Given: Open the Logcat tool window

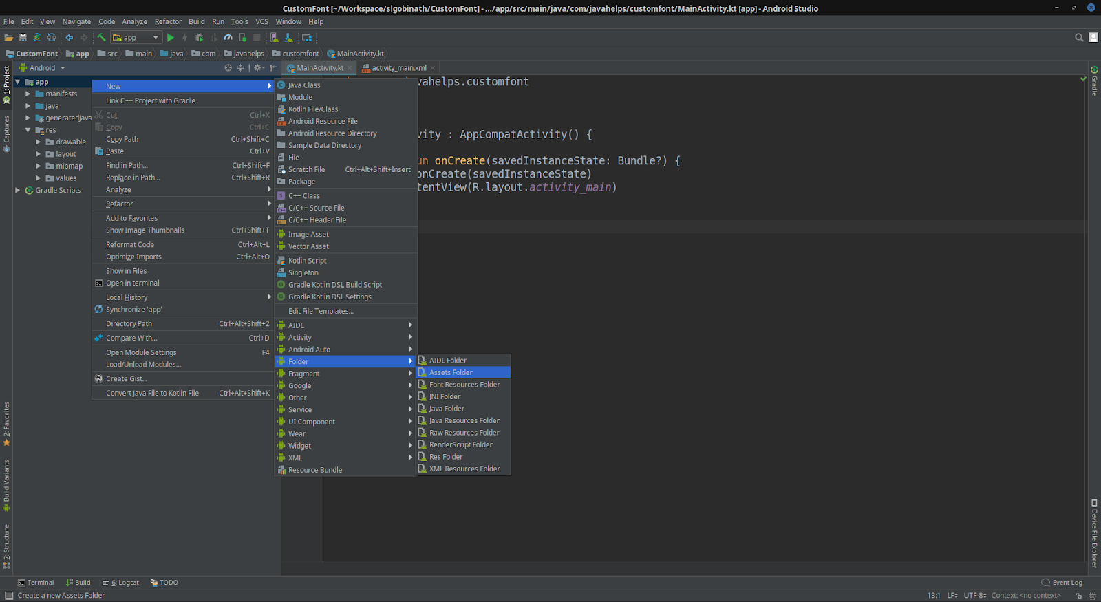Looking at the screenshot, I should click(x=120, y=583).
